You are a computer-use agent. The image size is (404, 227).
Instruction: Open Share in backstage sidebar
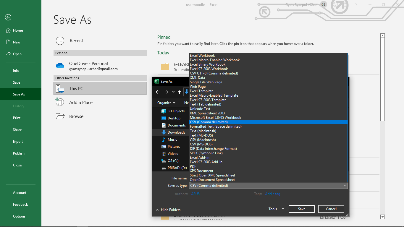tap(21, 130)
